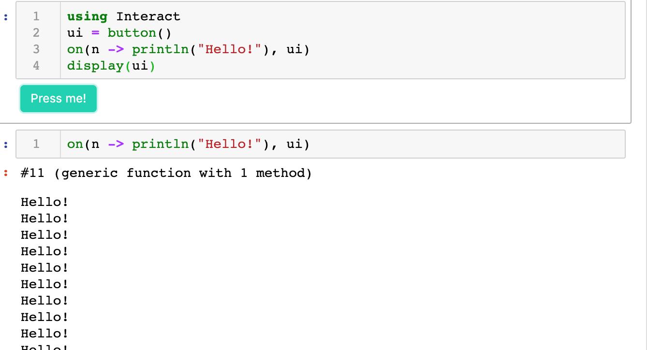
Task: Click the Press me! button
Action: 59,99
